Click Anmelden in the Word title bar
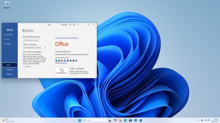Screen dimensions: 220x123 [64, 25]
